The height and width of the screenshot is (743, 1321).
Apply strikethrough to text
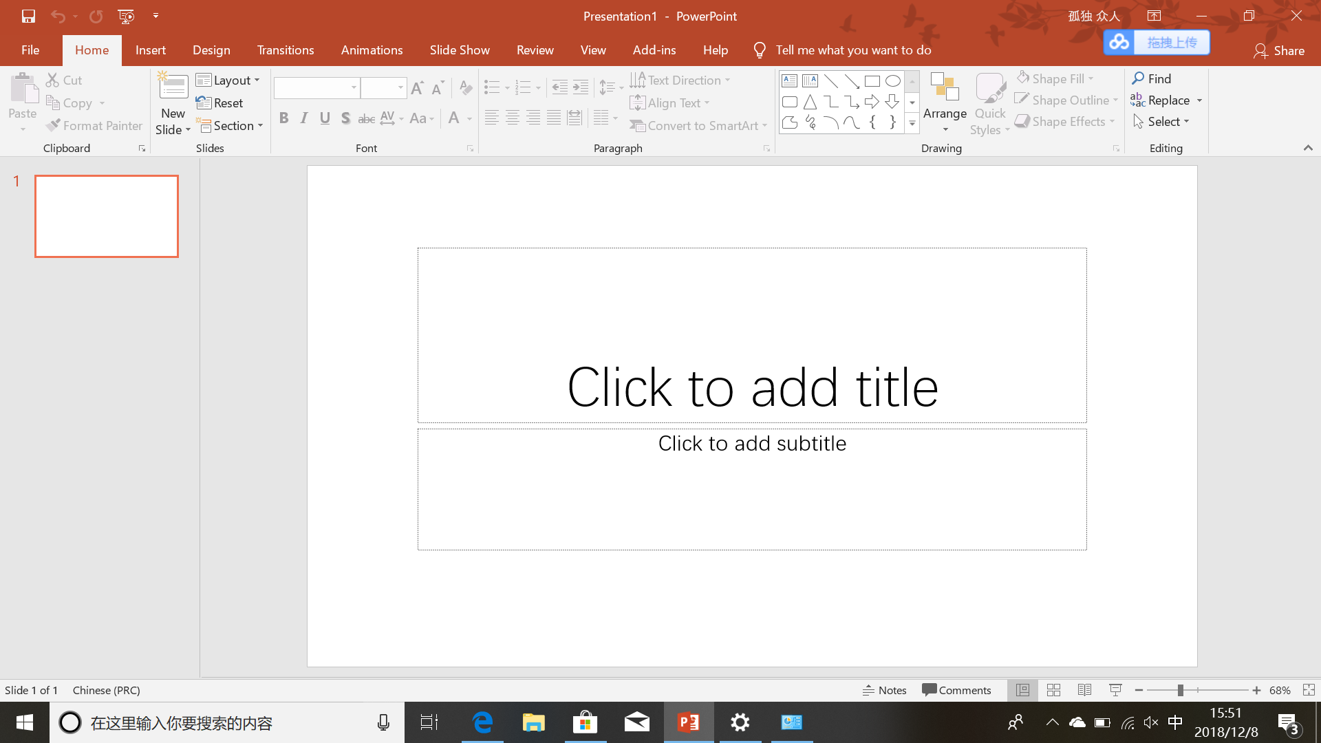tap(366, 118)
